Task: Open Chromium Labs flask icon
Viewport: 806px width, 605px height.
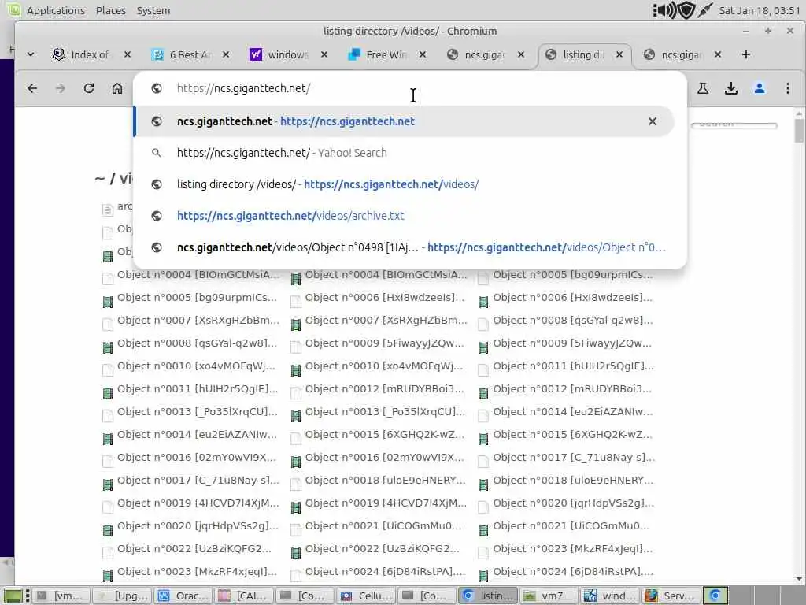Action: click(703, 88)
